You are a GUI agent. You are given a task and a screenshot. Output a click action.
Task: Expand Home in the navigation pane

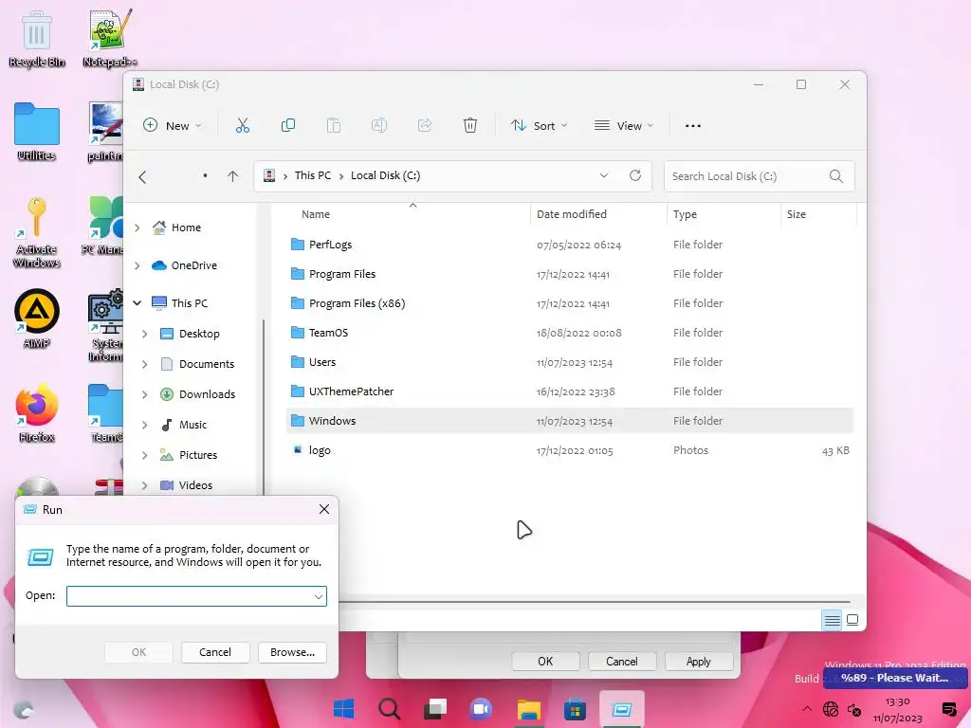[137, 227]
